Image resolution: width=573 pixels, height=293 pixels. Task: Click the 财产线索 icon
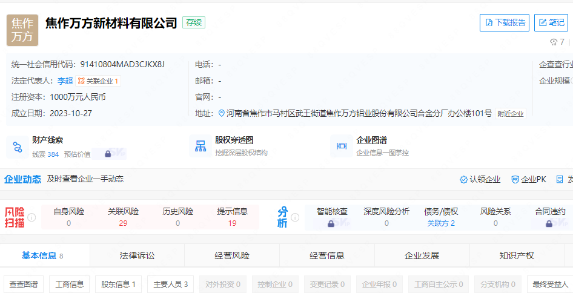pos(18,147)
